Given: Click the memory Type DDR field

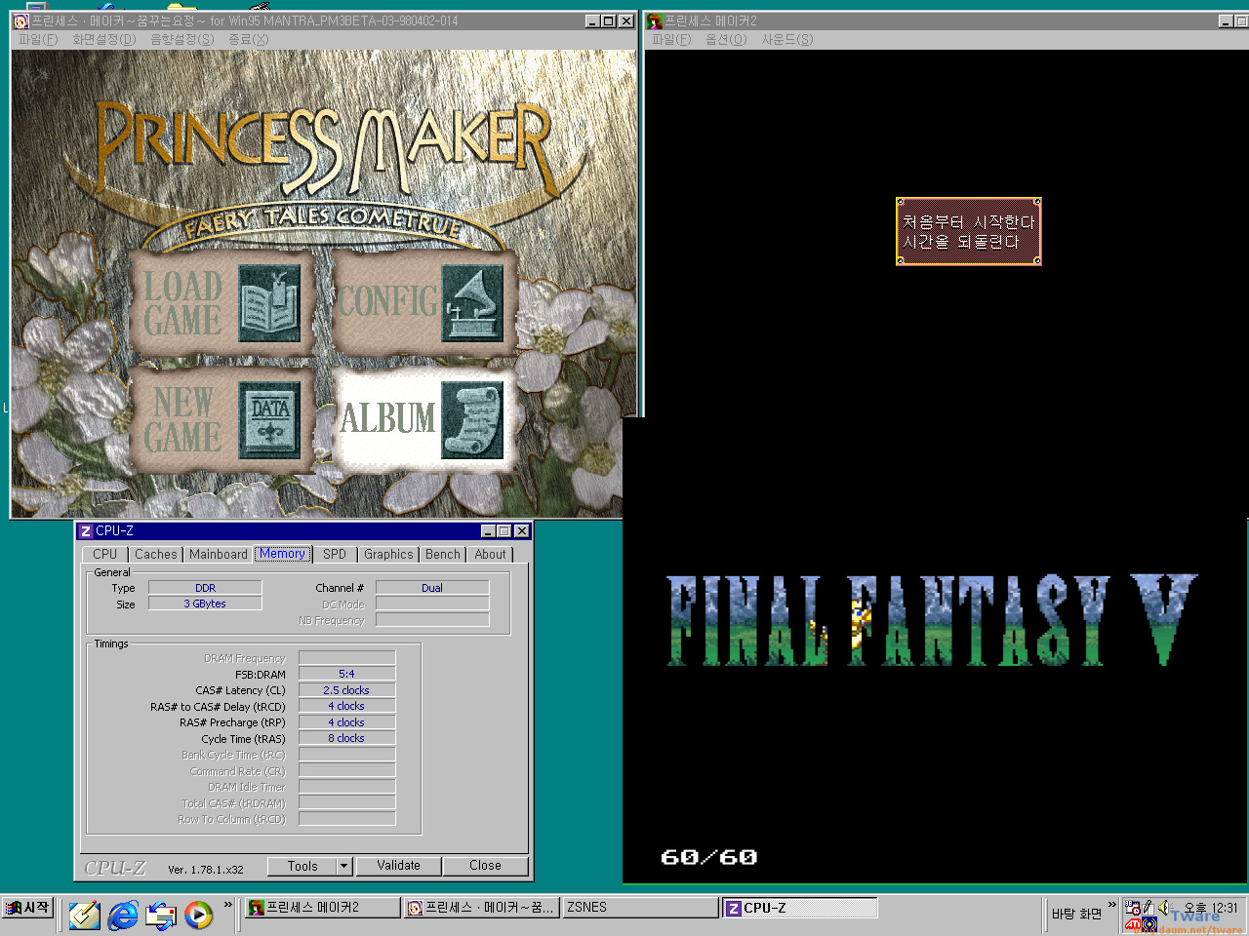Looking at the screenshot, I should 205,588.
